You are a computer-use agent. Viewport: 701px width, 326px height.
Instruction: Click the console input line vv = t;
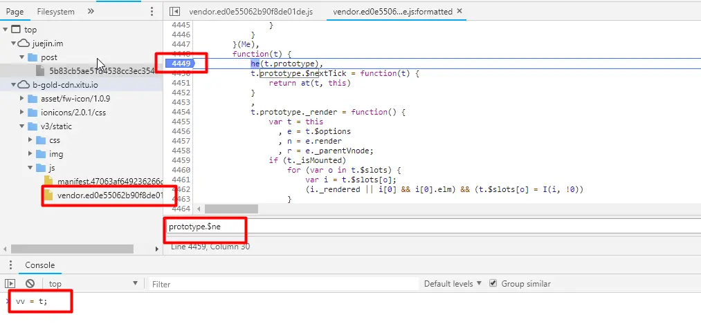pyautogui.click(x=31, y=301)
